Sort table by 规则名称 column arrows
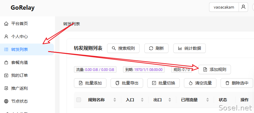 [115, 100]
